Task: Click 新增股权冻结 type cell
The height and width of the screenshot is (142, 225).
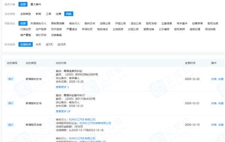Action: click(x=34, y=125)
